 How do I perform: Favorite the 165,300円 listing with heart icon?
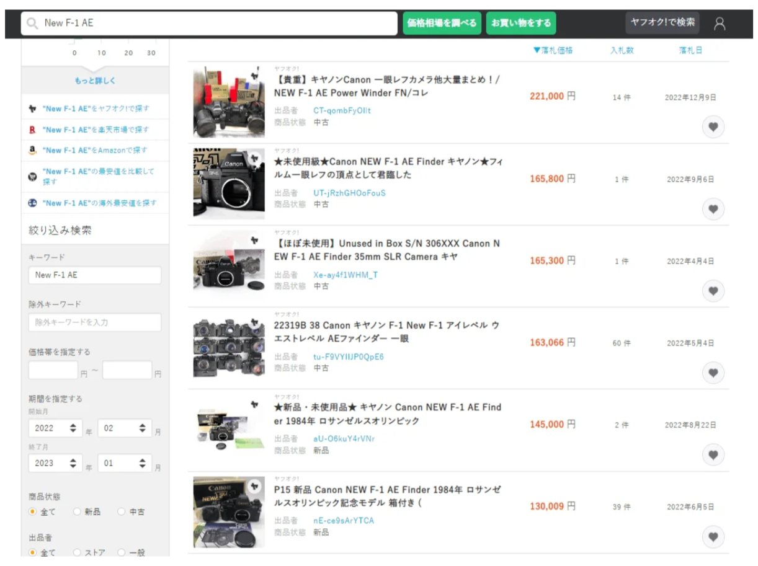[713, 291]
